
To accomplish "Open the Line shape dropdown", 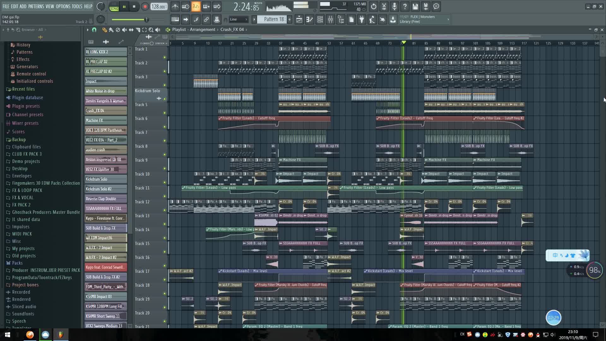I will (x=238, y=19).
